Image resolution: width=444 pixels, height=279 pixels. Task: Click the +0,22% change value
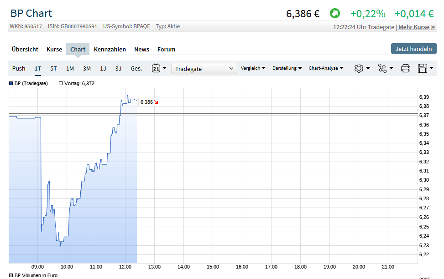click(x=368, y=14)
